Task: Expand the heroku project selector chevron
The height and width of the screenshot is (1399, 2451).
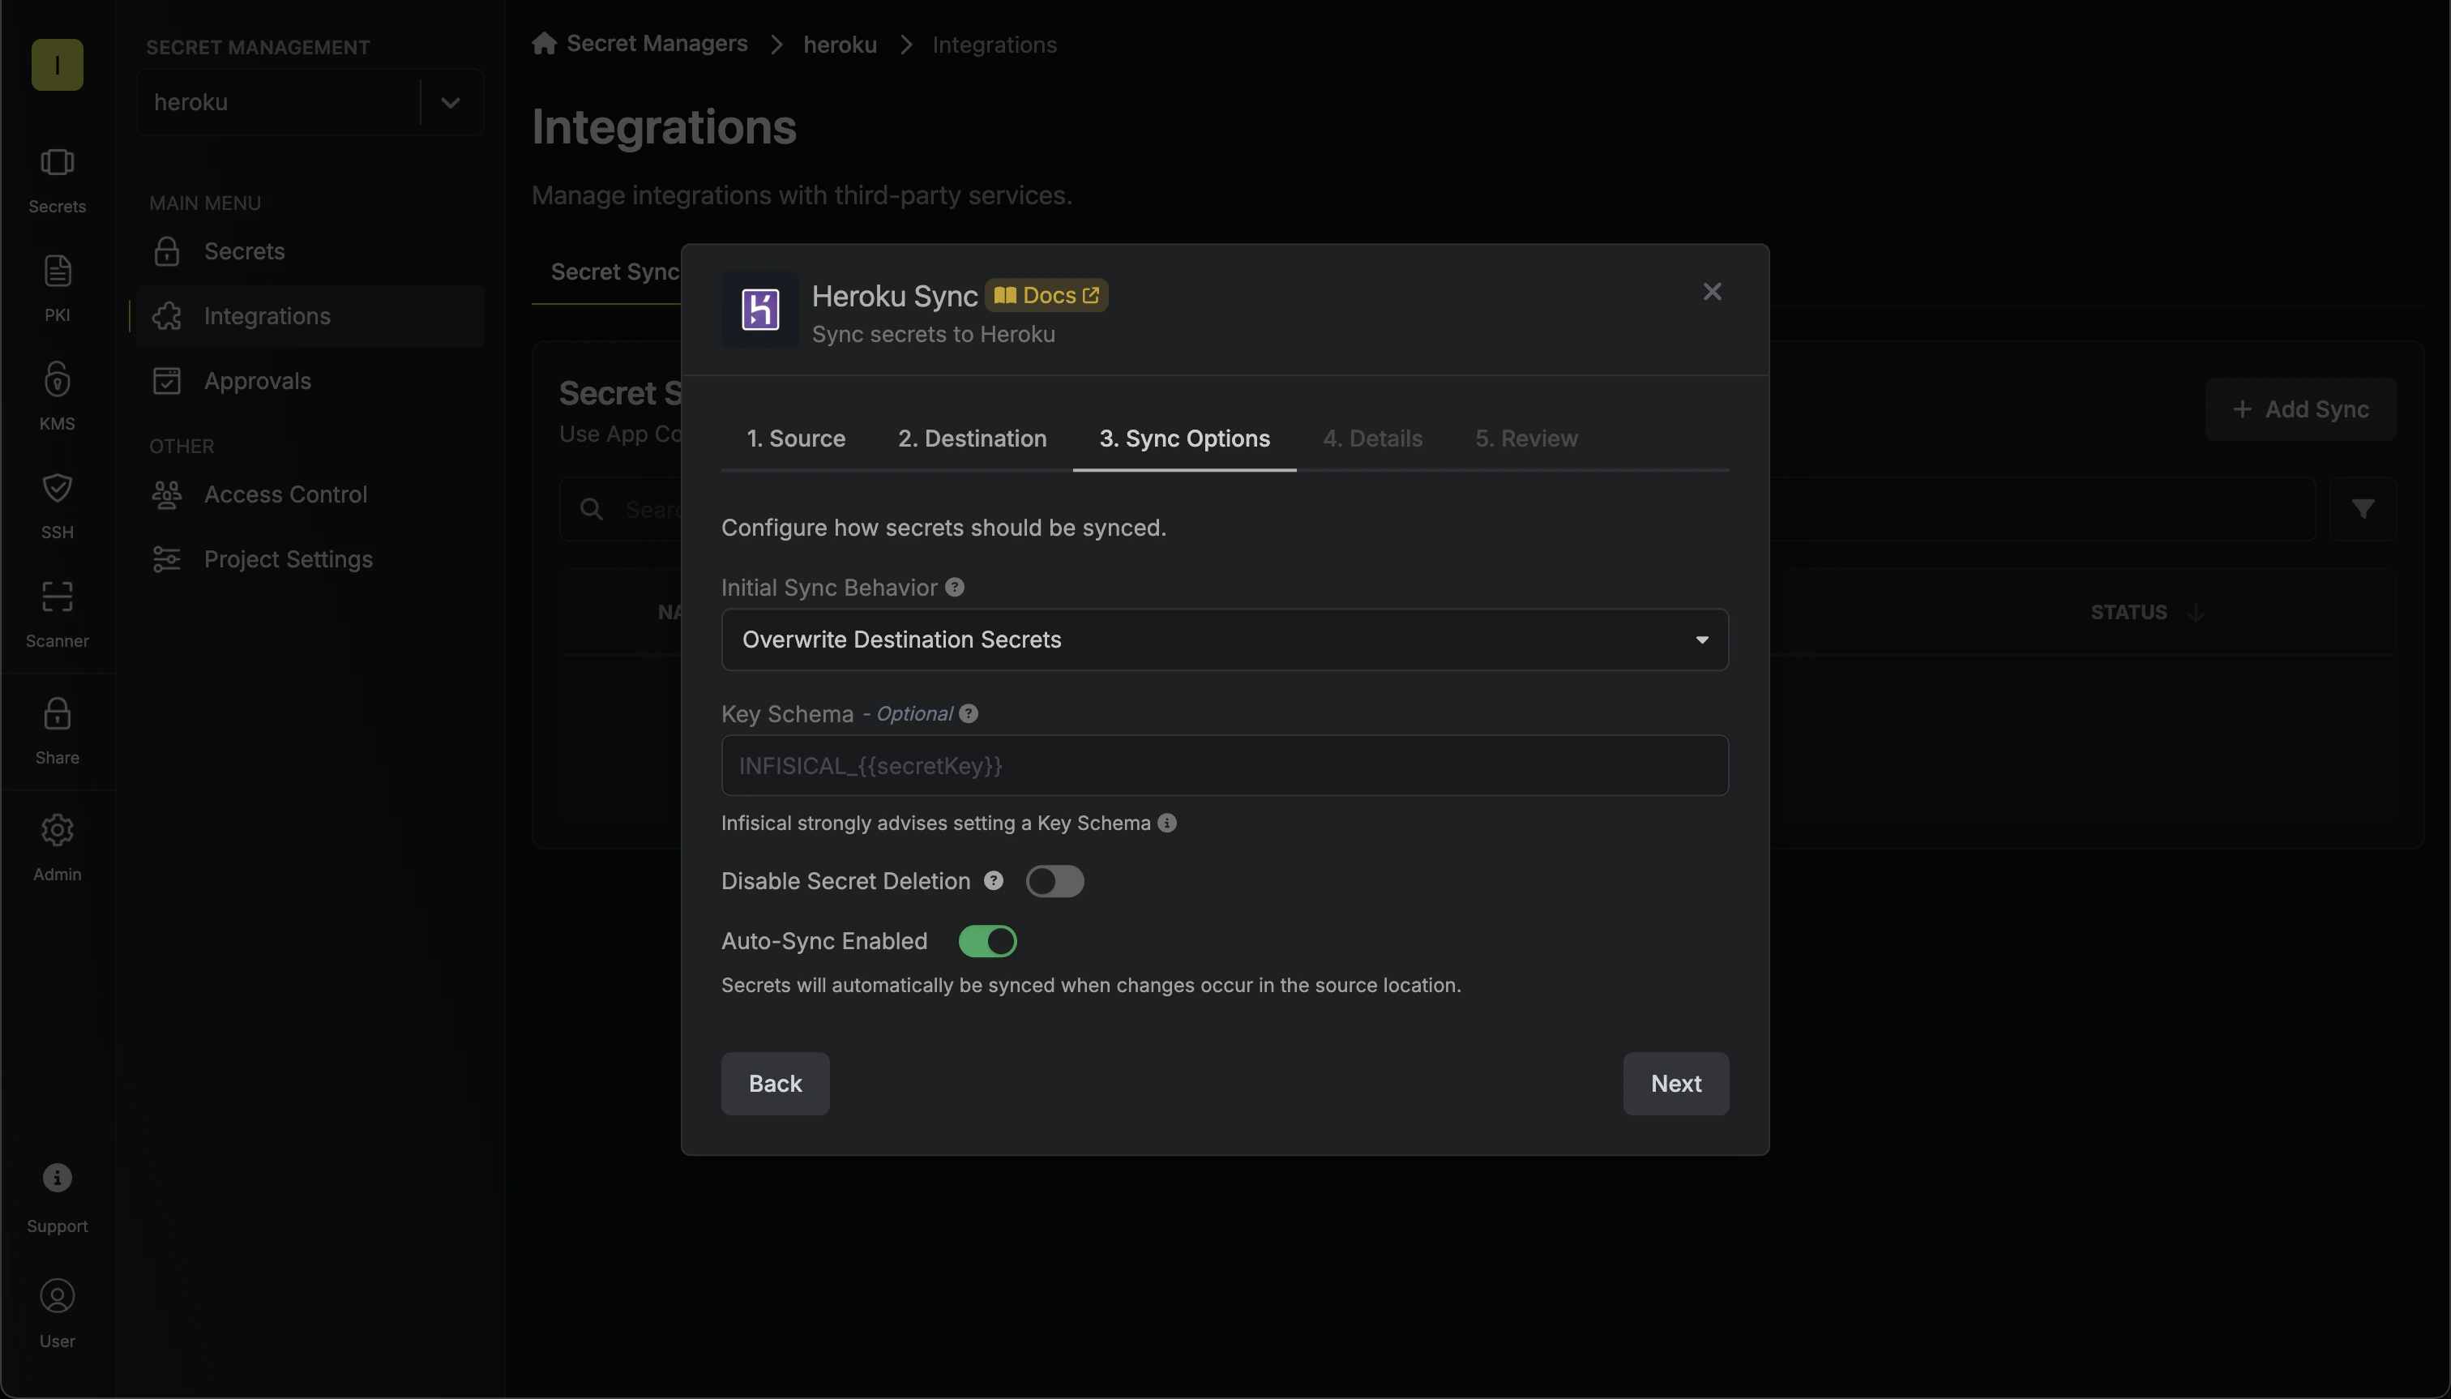Action: 450,102
